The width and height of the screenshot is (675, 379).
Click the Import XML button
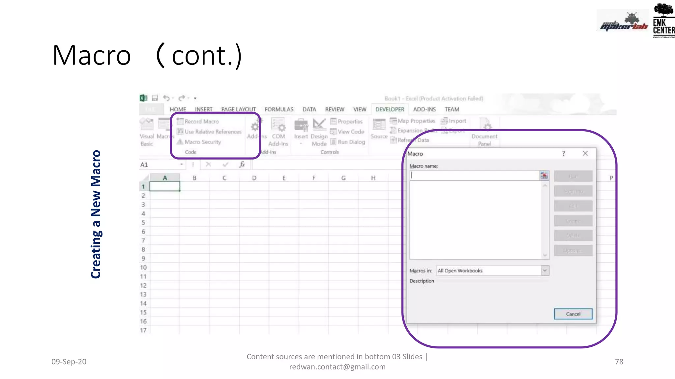tap(454, 121)
